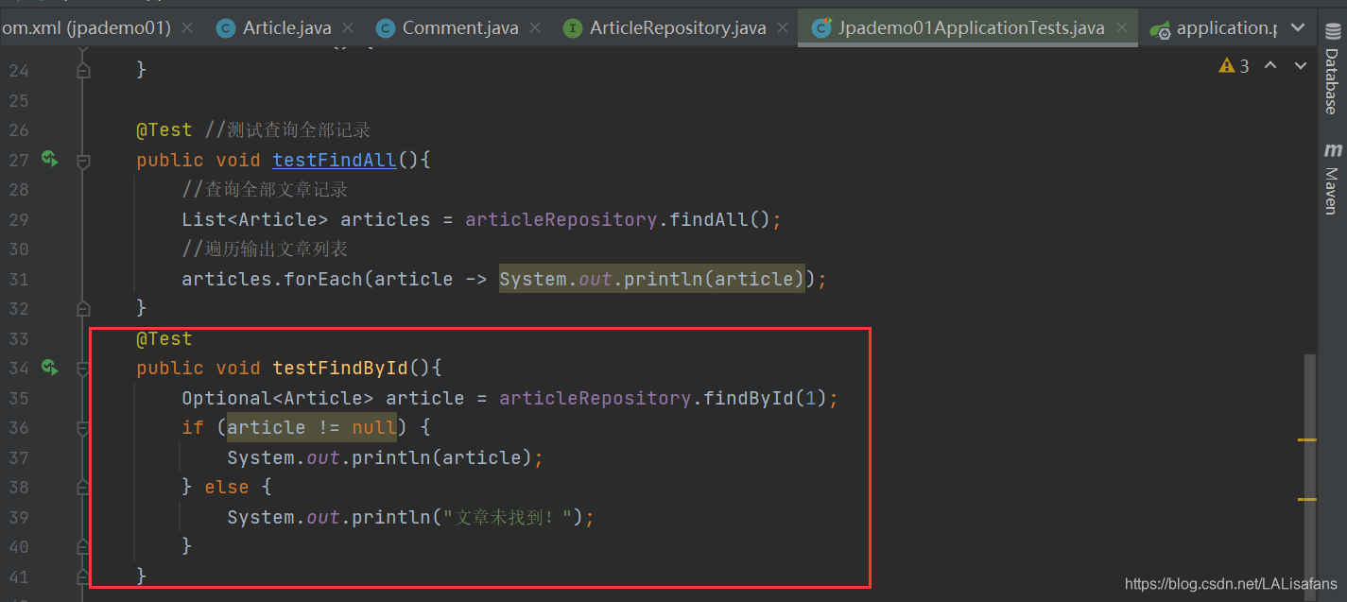Click the //遍历输出文章列表 comment

266,249
